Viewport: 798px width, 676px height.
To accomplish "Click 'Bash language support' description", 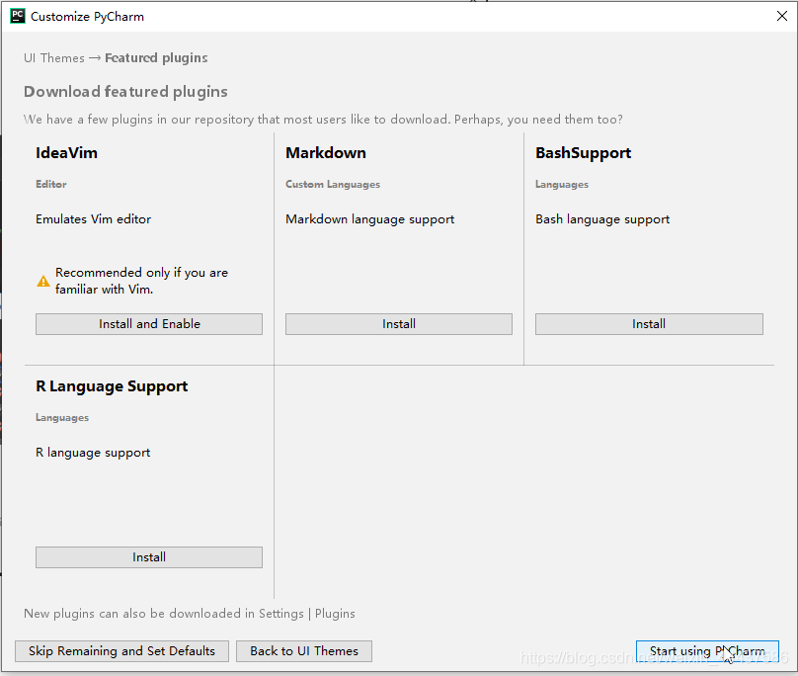I will [602, 219].
